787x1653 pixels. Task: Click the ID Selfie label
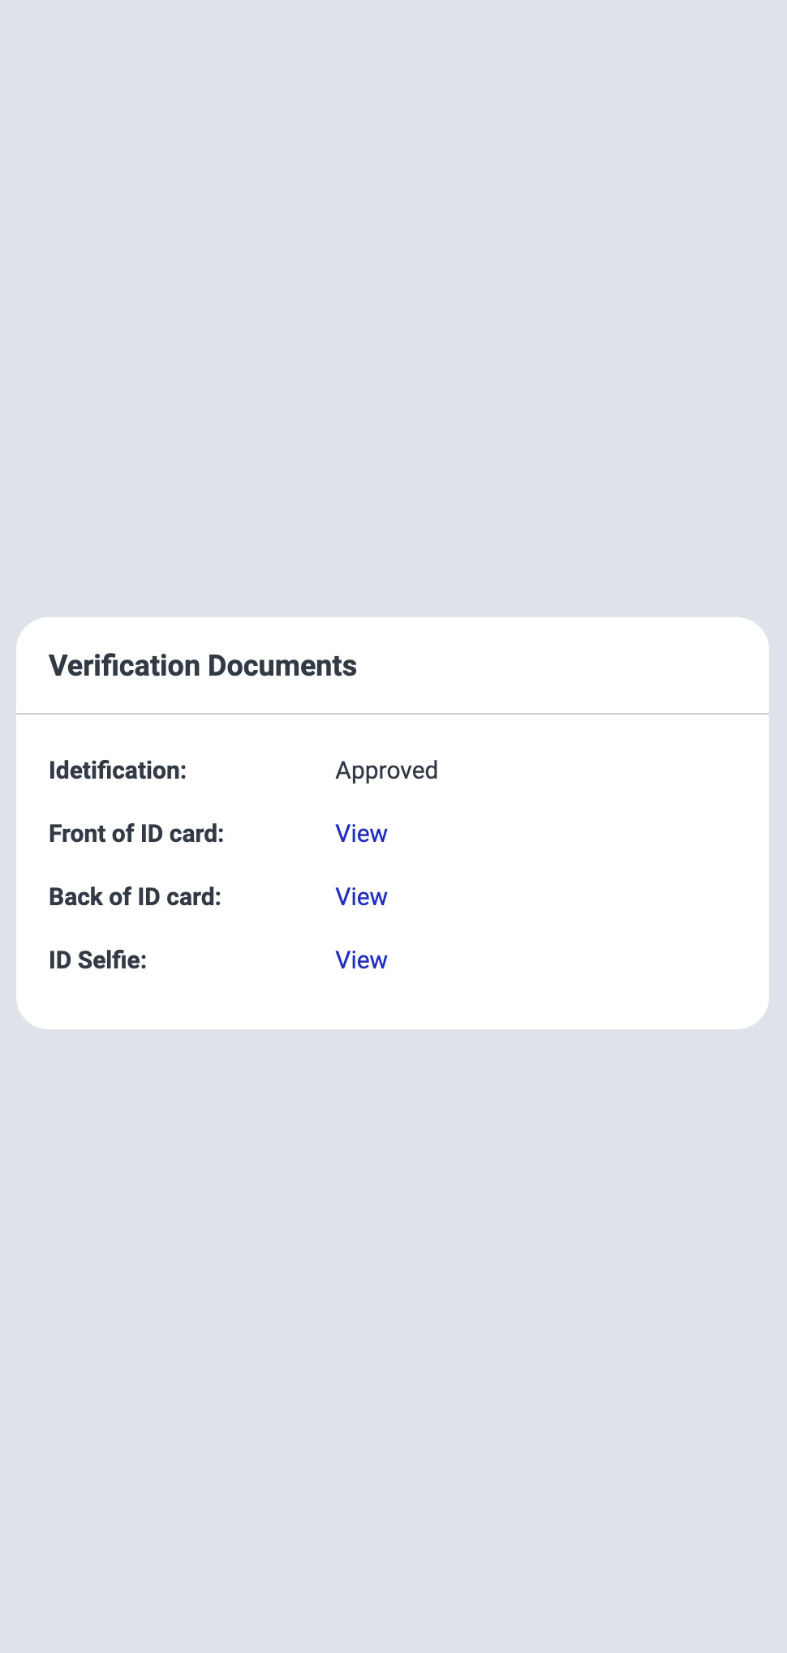[97, 960]
